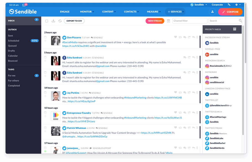Click the refresh icon in the inbox toolbar

coord(60,21)
